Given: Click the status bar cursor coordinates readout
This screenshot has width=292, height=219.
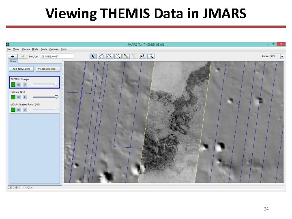Looking at the screenshot, I should pos(20,187).
